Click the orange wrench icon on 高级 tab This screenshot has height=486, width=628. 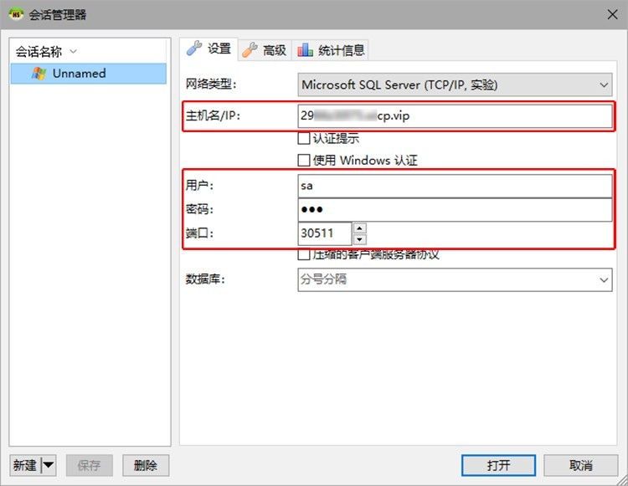(x=250, y=50)
